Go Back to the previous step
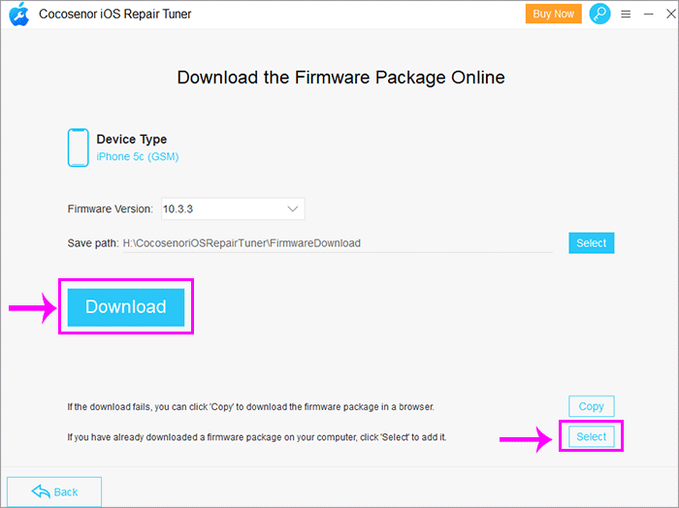Screen dimensions: 679x508 point(54,492)
